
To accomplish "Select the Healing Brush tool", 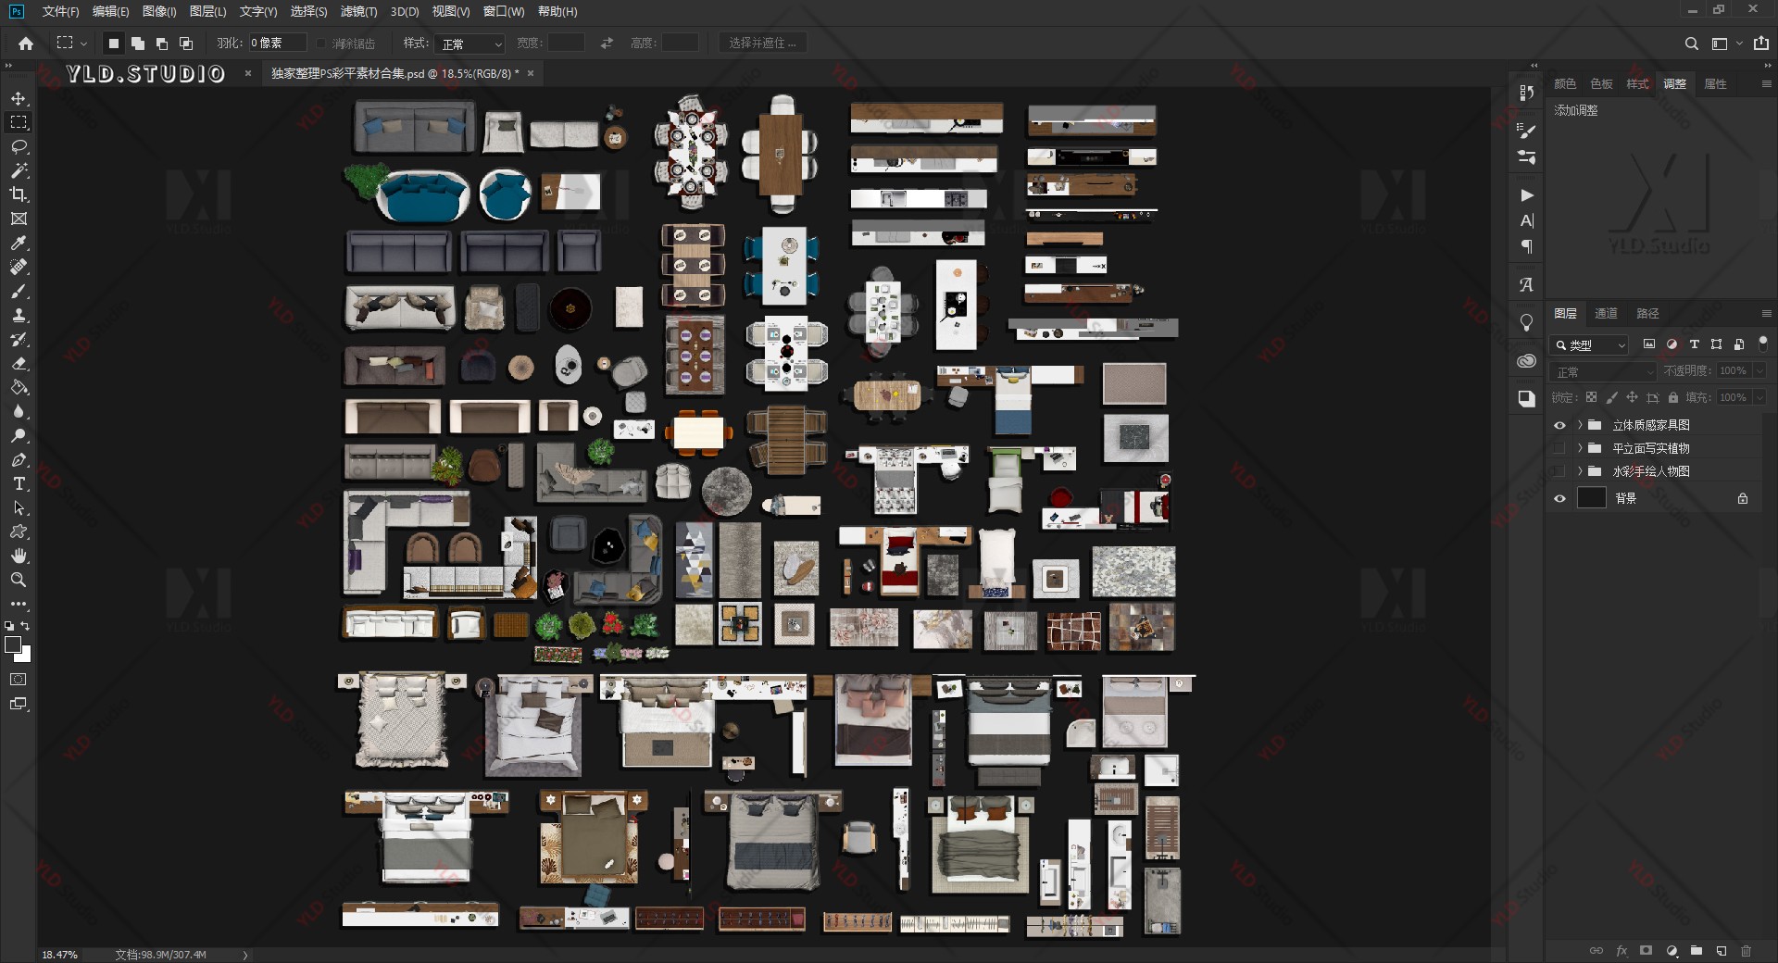I will [19, 267].
